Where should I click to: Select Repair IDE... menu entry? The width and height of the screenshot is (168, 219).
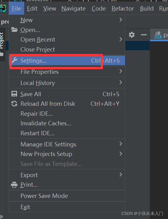click(67, 114)
